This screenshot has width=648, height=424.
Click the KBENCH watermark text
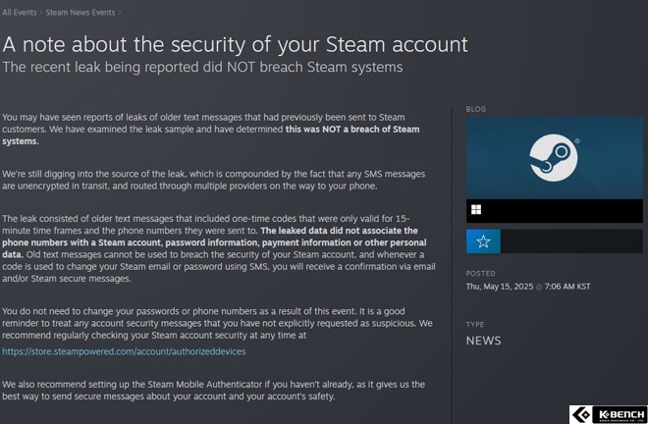point(621,413)
